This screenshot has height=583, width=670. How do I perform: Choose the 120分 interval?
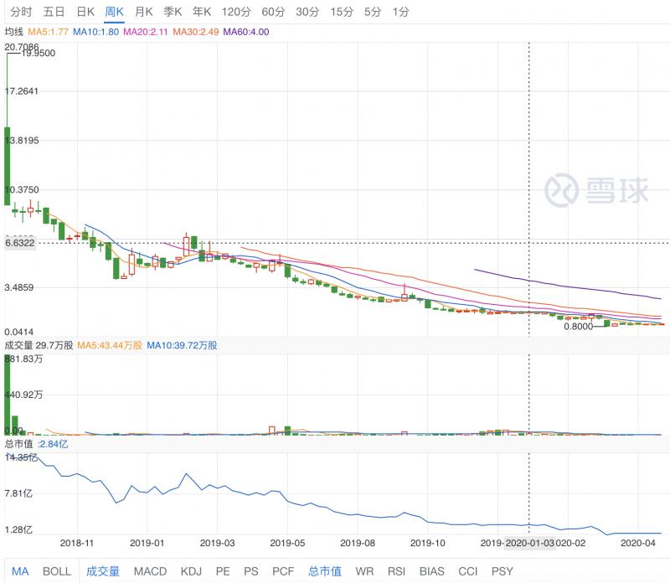[x=236, y=12]
